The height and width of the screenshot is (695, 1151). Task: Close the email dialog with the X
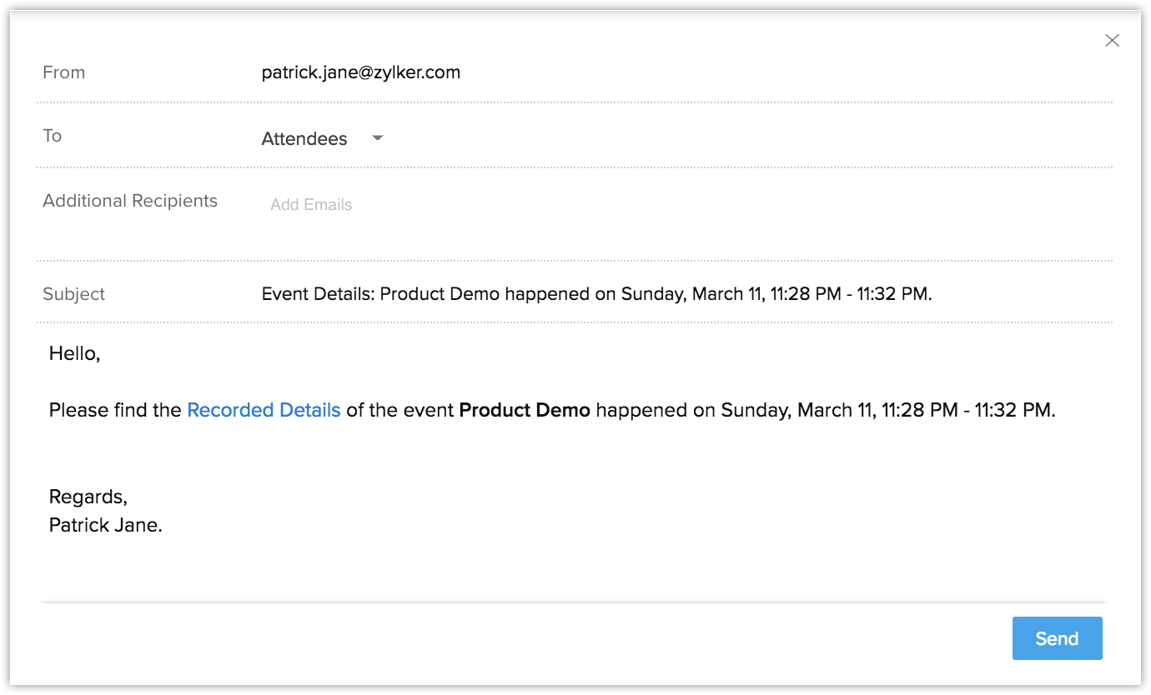point(1112,40)
